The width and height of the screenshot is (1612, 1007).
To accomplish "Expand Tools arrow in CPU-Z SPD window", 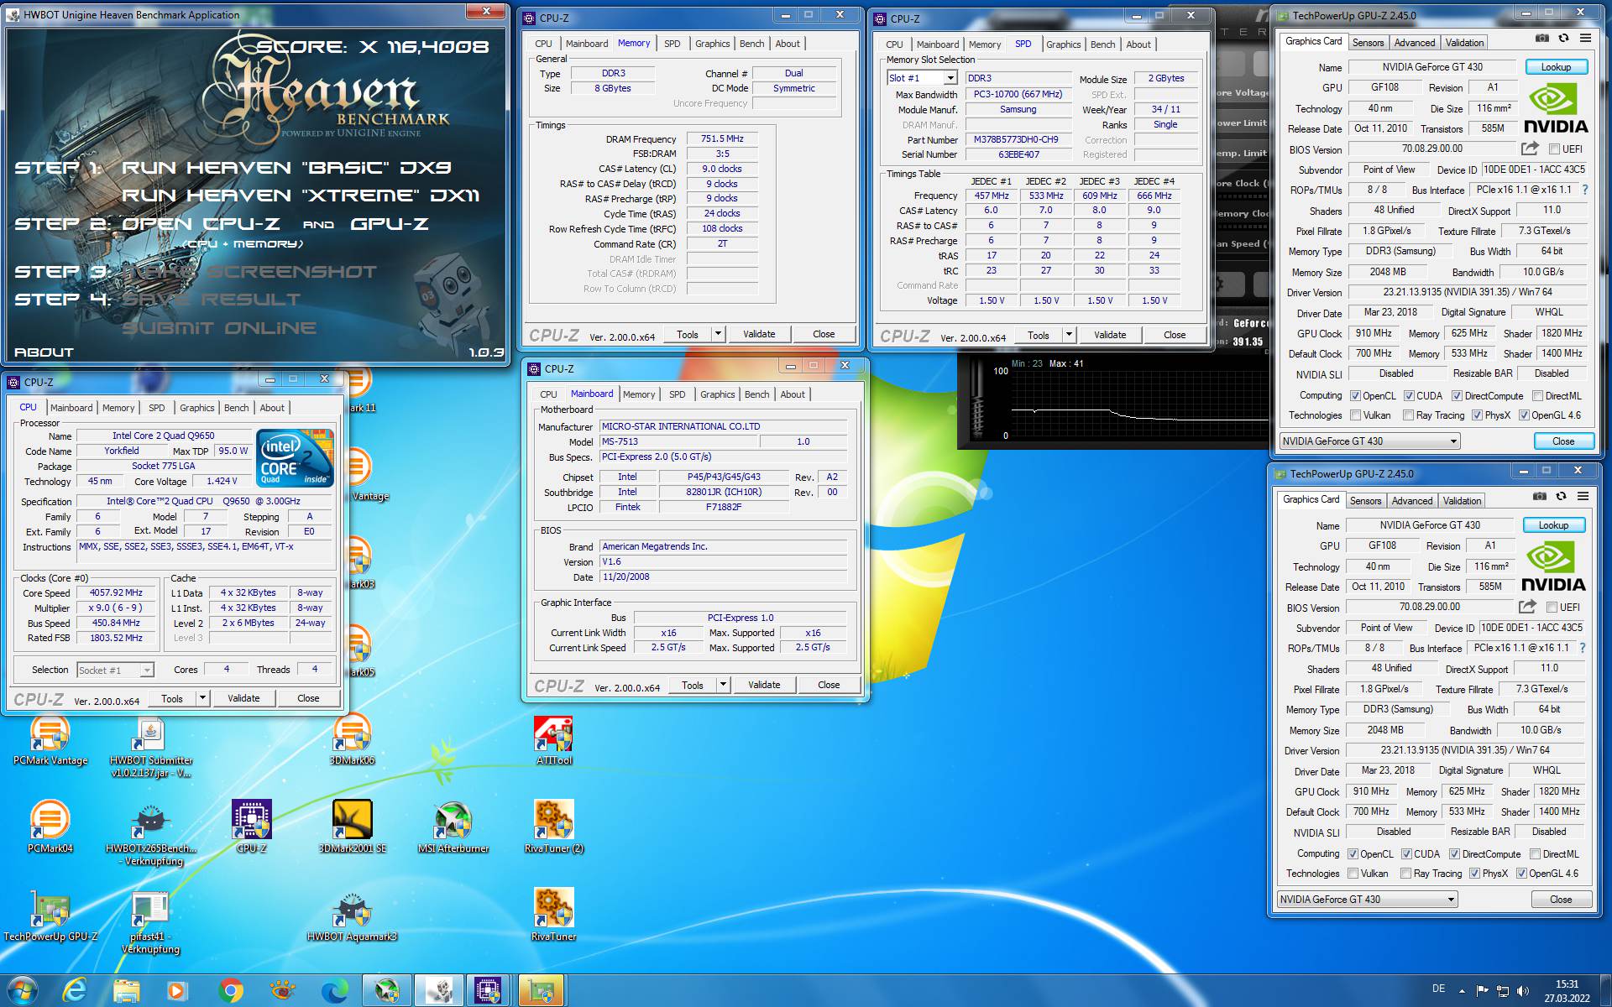I will pyautogui.click(x=1069, y=335).
